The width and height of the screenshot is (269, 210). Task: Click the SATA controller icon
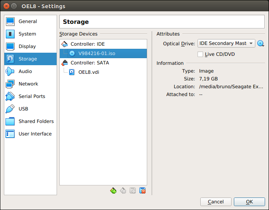(64, 63)
